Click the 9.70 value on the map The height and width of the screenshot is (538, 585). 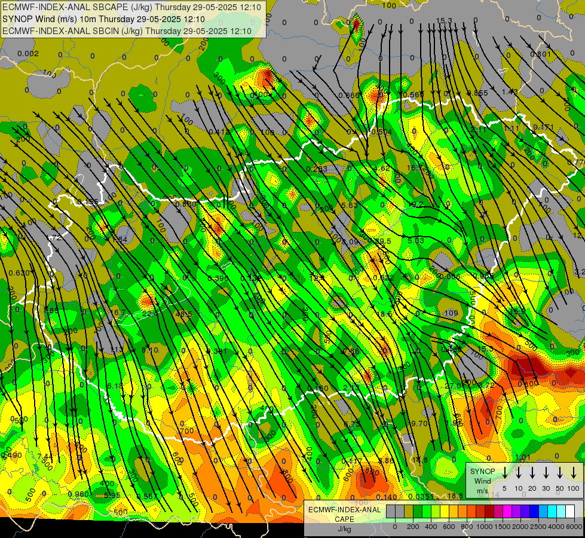pyautogui.click(x=419, y=423)
